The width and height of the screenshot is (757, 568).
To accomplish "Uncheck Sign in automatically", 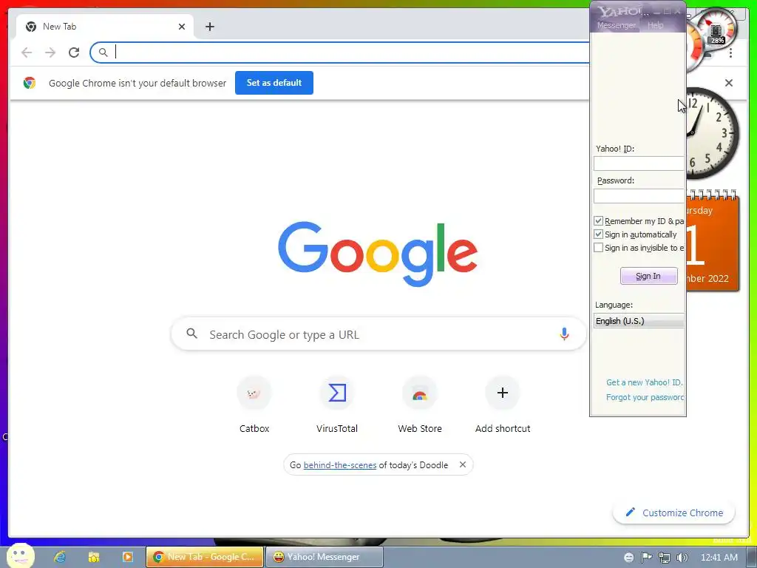I will pos(598,234).
